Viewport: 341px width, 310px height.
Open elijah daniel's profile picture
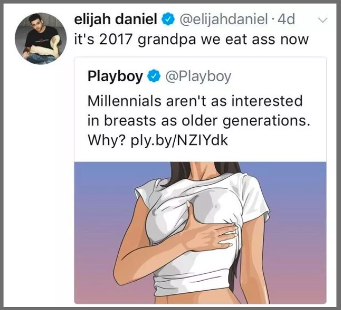pyautogui.click(x=41, y=38)
